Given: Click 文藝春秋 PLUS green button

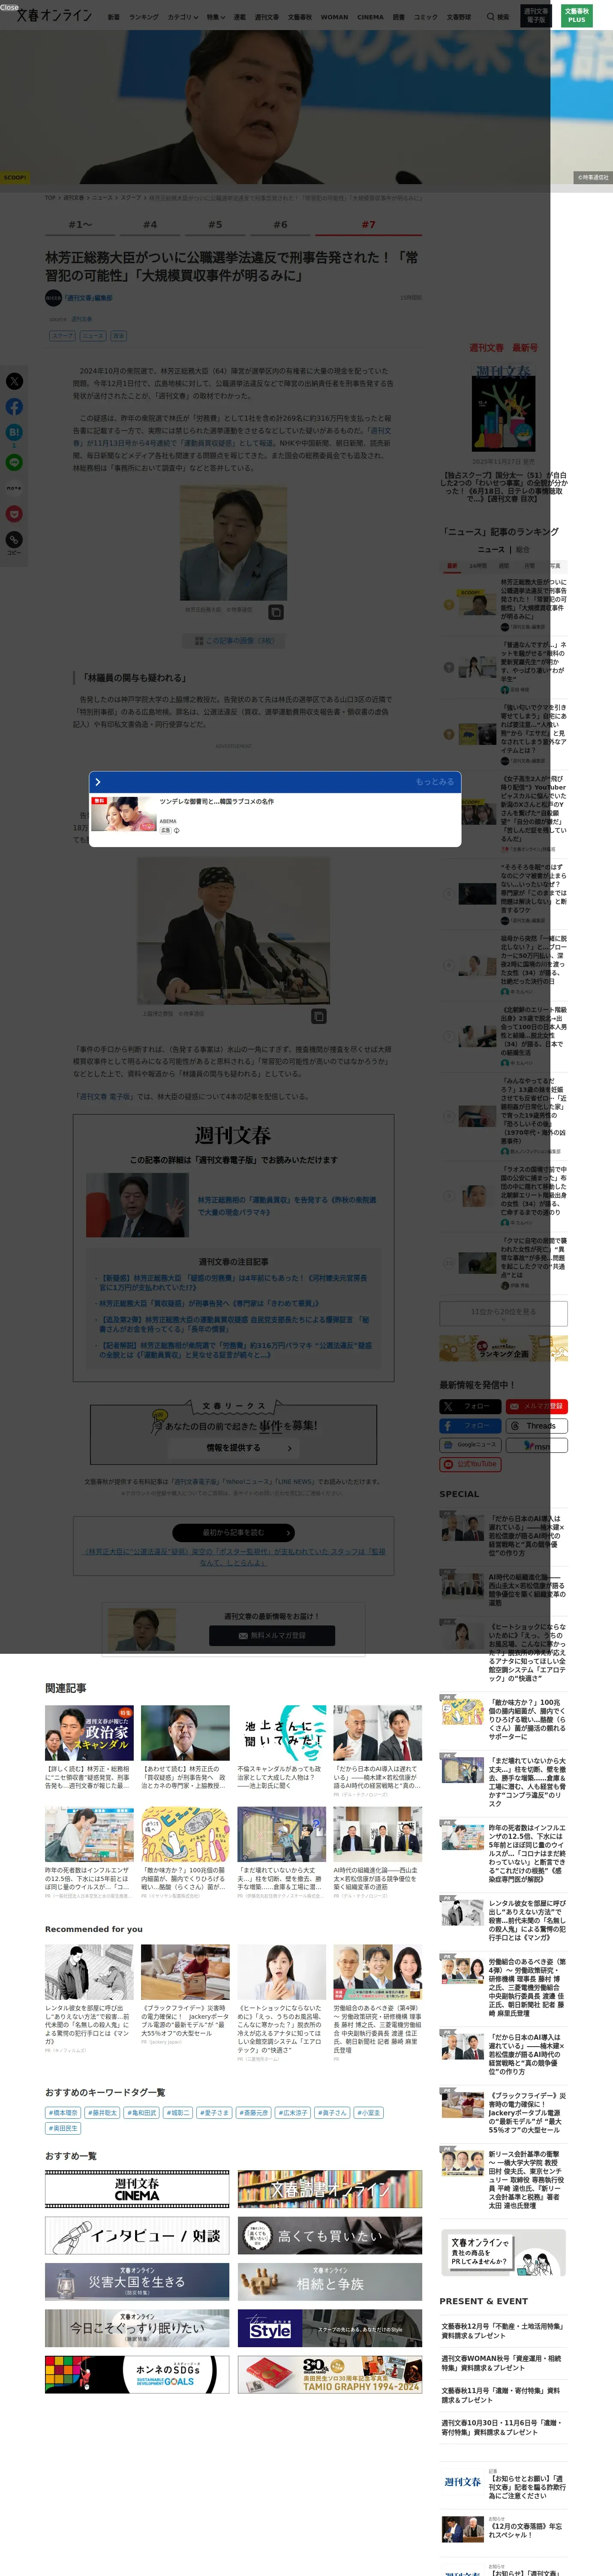Looking at the screenshot, I should (x=577, y=15).
